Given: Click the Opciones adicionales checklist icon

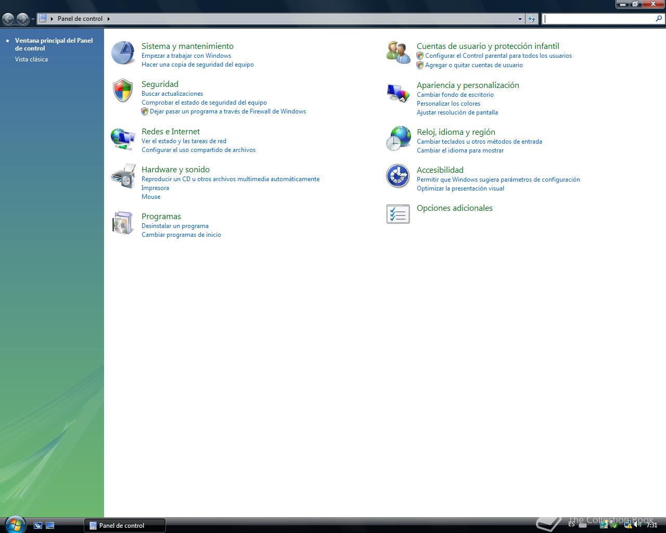Looking at the screenshot, I should coord(398,214).
